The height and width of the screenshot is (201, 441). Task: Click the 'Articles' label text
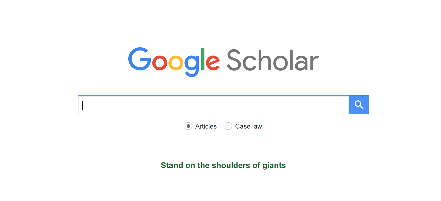tap(206, 126)
